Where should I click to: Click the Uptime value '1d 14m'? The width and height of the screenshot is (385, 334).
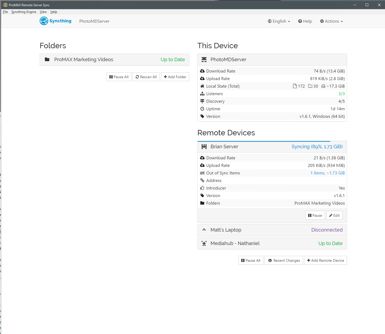click(x=338, y=109)
